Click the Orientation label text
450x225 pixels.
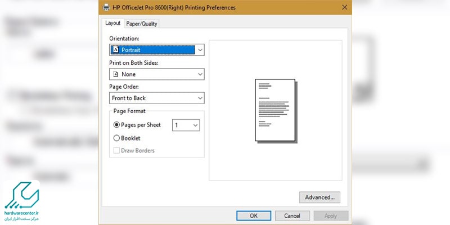124,38
